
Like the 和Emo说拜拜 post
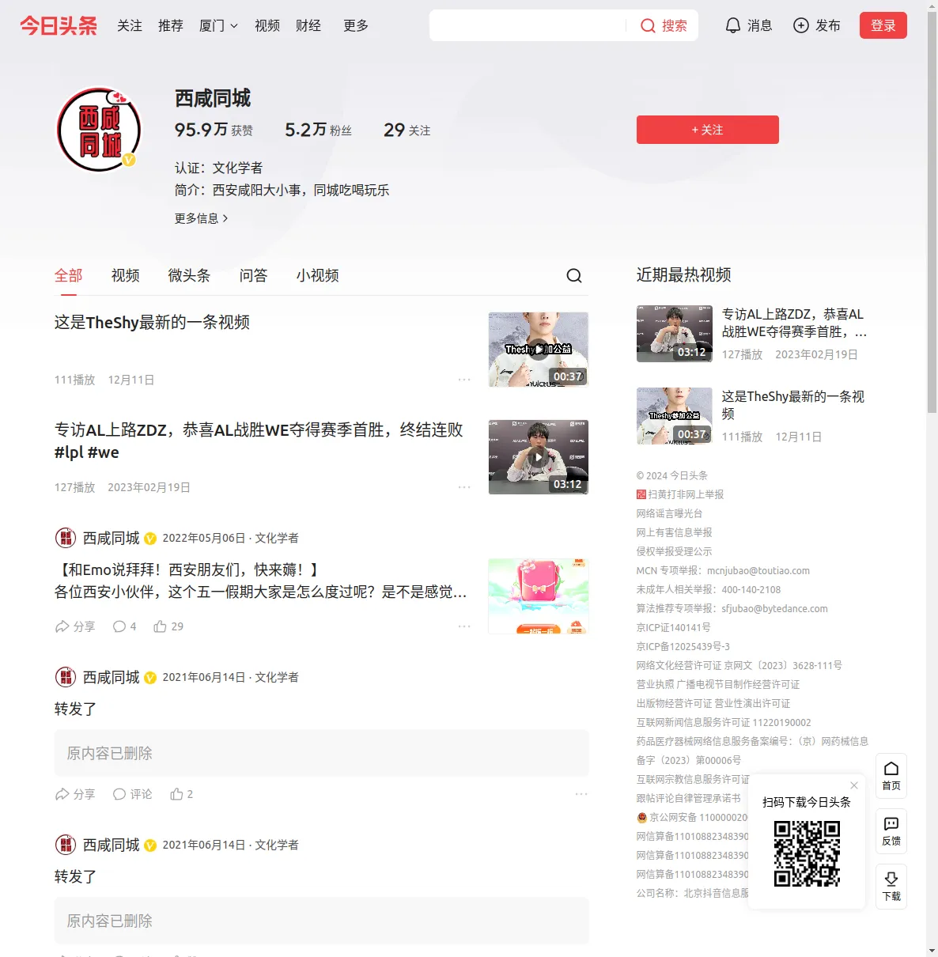(168, 626)
